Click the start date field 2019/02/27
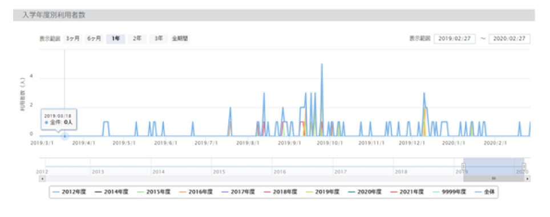The width and height of the screenshot is (550, 217). click(455, 39)
